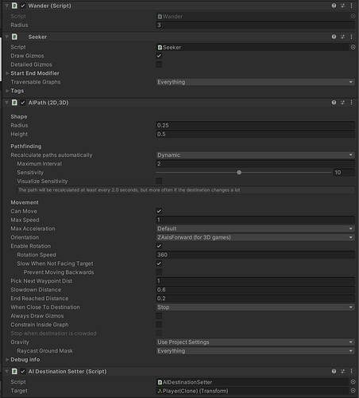Image resolution: width=359 pixels, height=398 pixels.
Task: Click the Max Speed input field
Action: (256, 220)
